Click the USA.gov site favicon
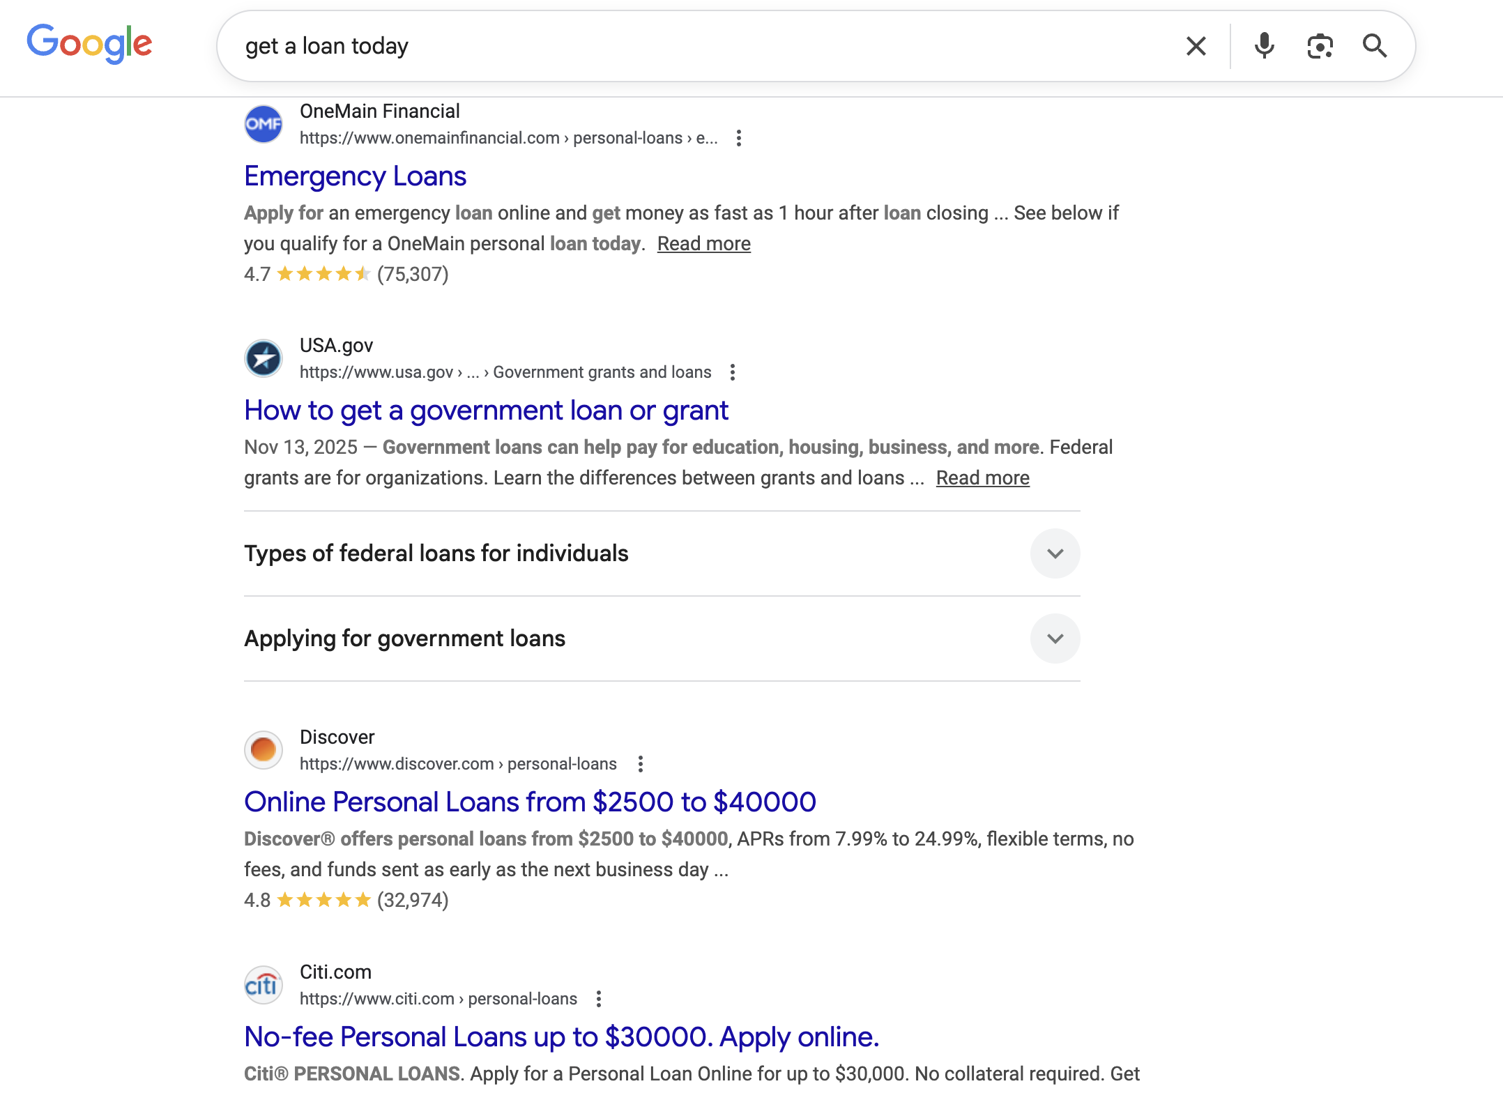 (x=263, y=358)
